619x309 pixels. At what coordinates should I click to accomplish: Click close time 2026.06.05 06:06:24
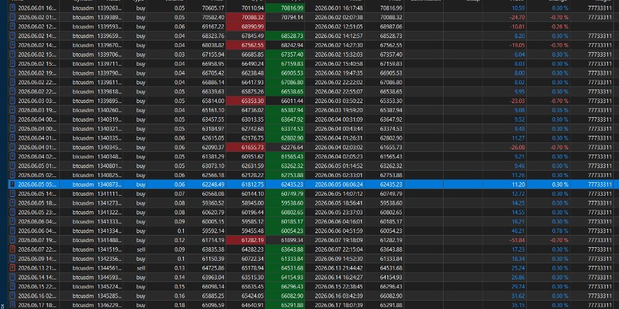tap(340, 184)
